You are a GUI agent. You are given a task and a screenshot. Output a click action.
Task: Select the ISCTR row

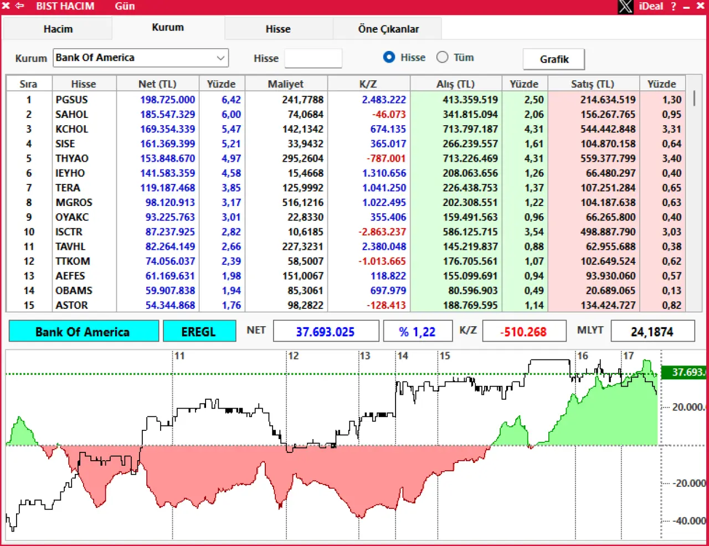pos(346,231)
